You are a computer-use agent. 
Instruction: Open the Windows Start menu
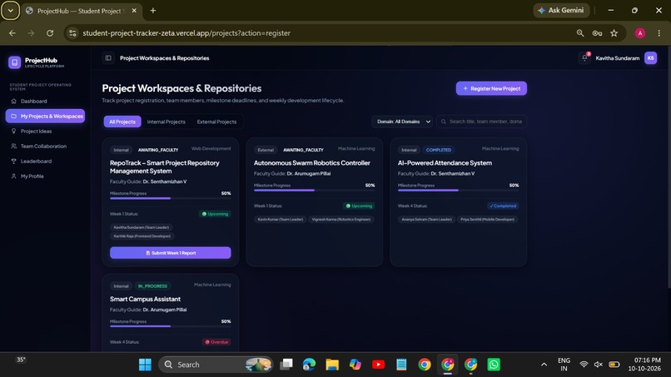[x=145, y=365]
